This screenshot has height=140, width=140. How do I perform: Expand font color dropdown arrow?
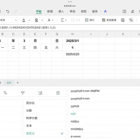(x=29, y=20)
